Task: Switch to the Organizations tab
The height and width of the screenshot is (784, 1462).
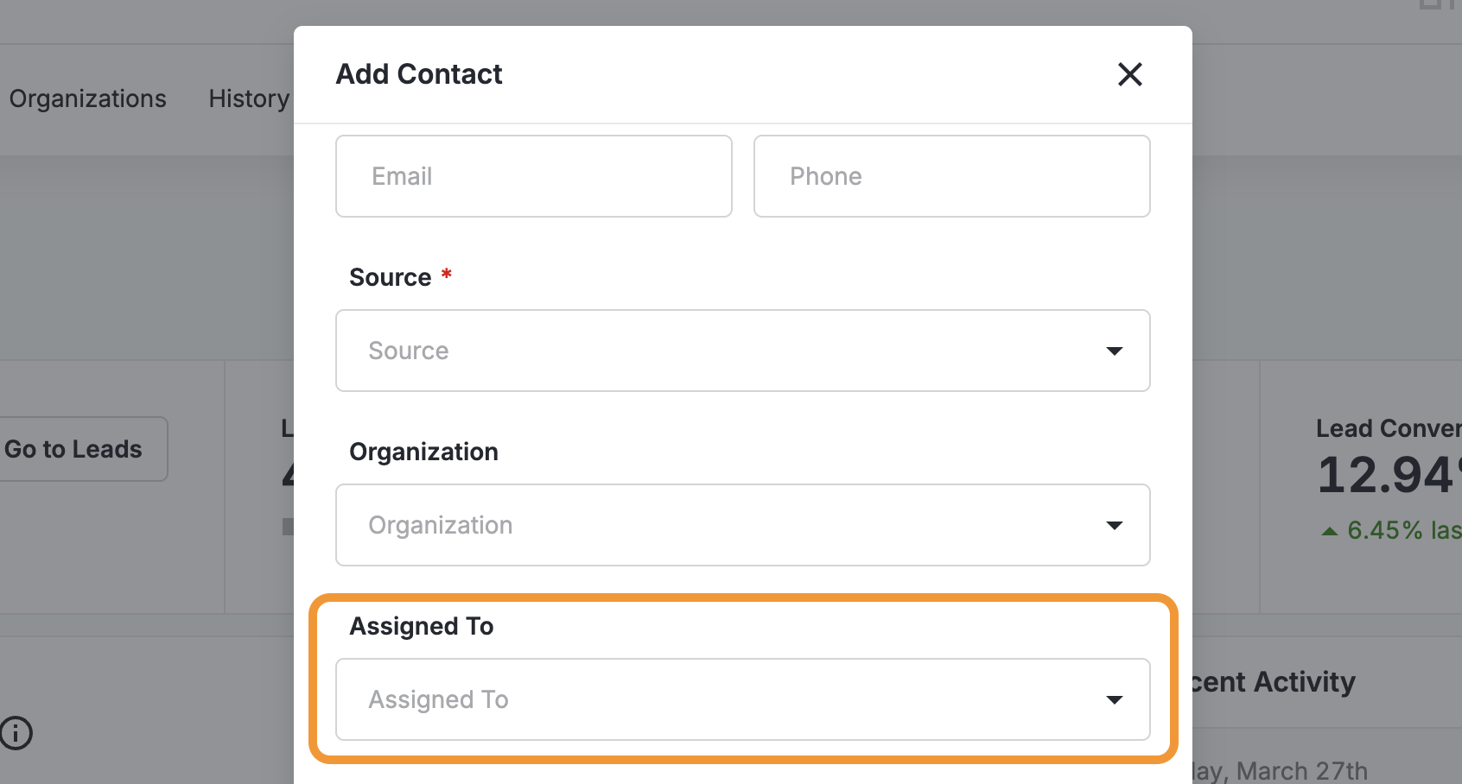Action: [88, 99]
